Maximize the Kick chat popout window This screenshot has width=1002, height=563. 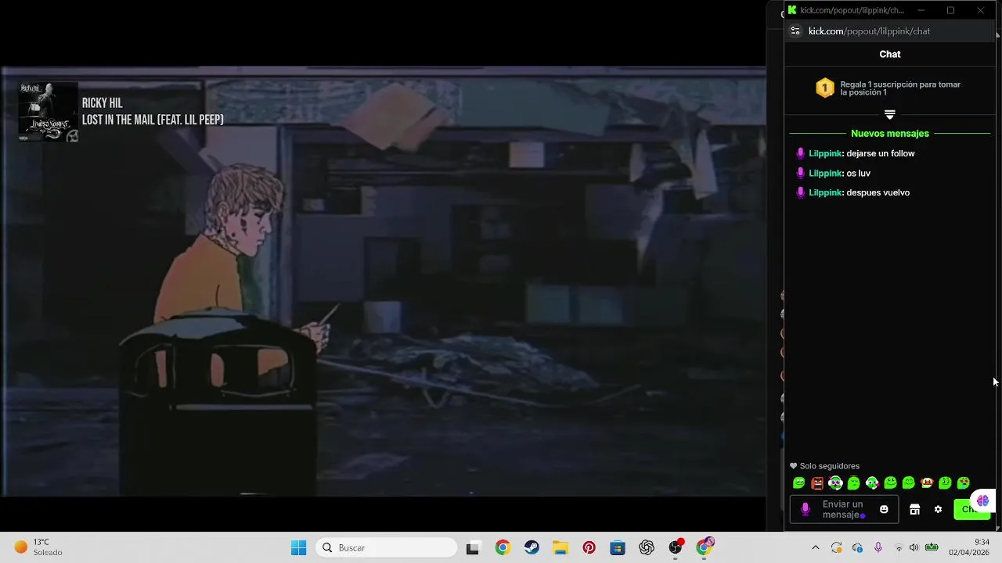point(950,10)
